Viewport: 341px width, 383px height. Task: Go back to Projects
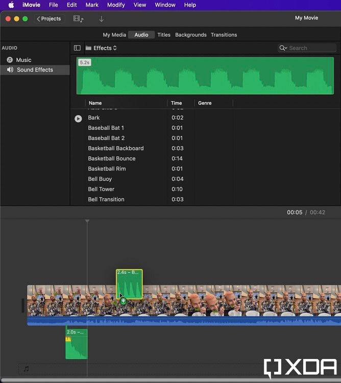(x=49, y=19)
